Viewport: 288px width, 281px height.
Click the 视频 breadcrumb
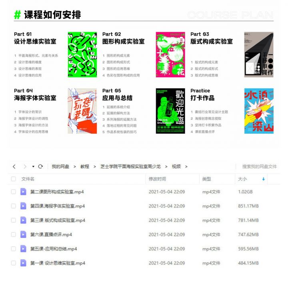[x=176, y=166]
